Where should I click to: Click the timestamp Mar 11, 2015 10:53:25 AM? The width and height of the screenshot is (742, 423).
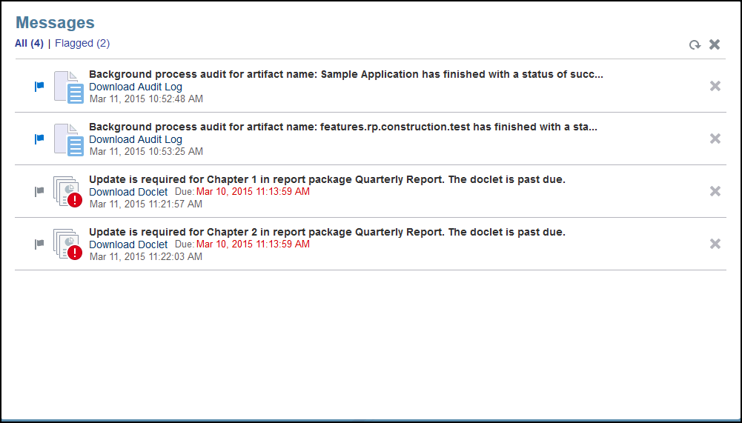[146, 151]
